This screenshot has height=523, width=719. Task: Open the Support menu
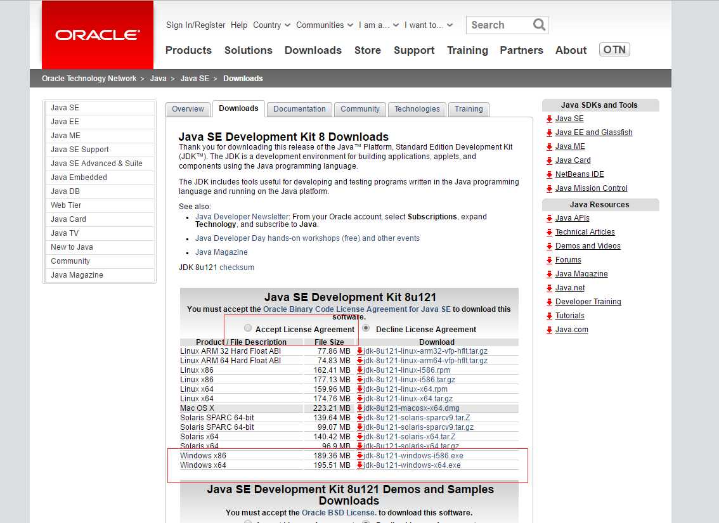coord(414,50)
